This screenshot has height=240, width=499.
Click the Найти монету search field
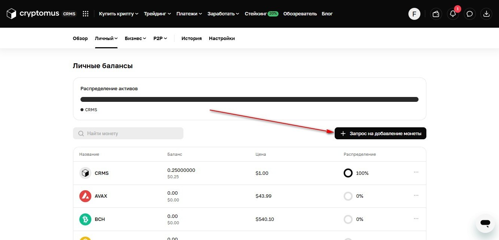(128, 133)
